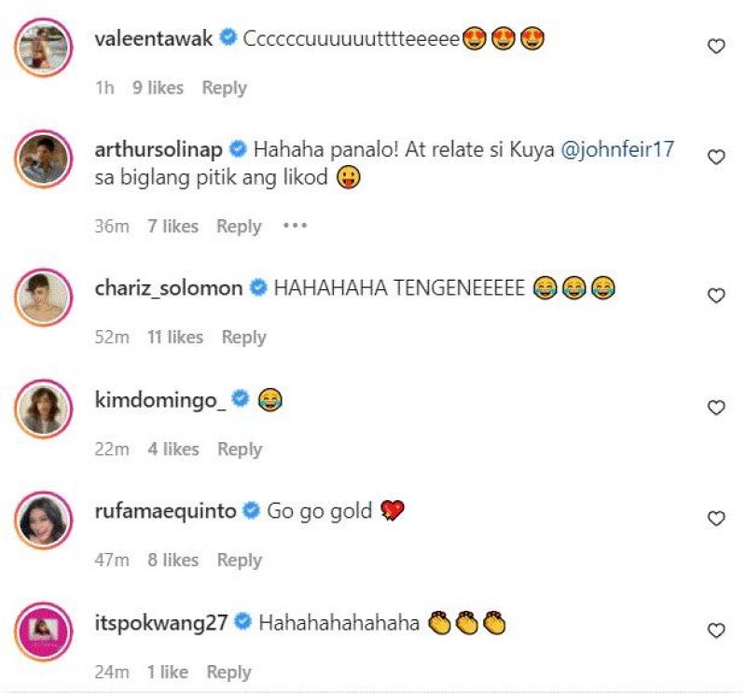Viewport: 746px width, 694px height.
Task: Open itspokwang27's profile avatar
Action: (x=43, y=632)
